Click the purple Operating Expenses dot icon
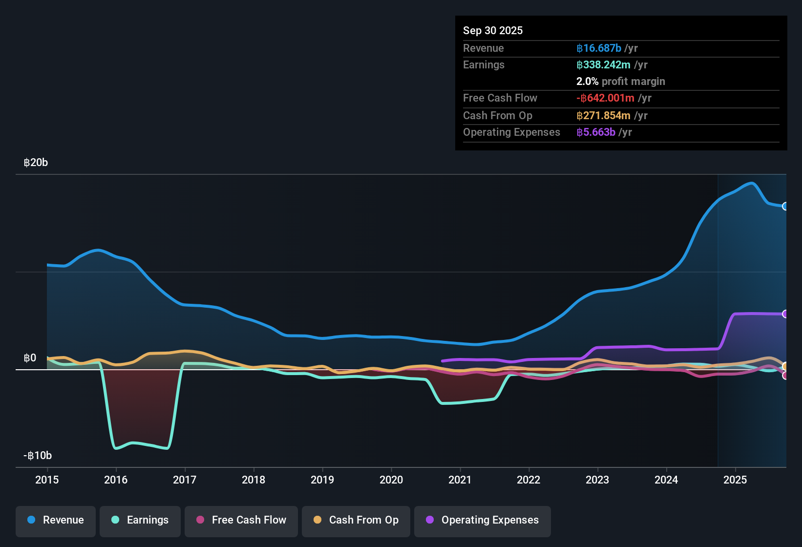 [x=429, y=521]
